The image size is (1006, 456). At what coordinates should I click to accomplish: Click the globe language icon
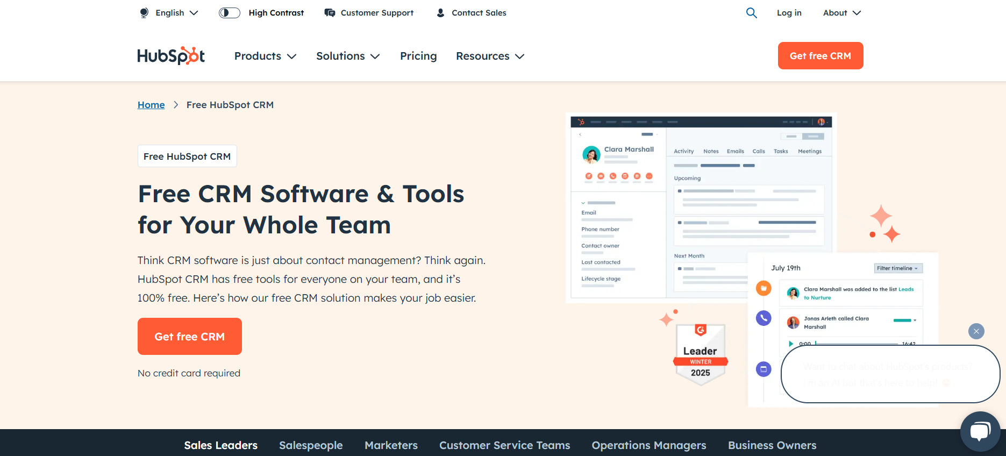[x=144, y=13]
